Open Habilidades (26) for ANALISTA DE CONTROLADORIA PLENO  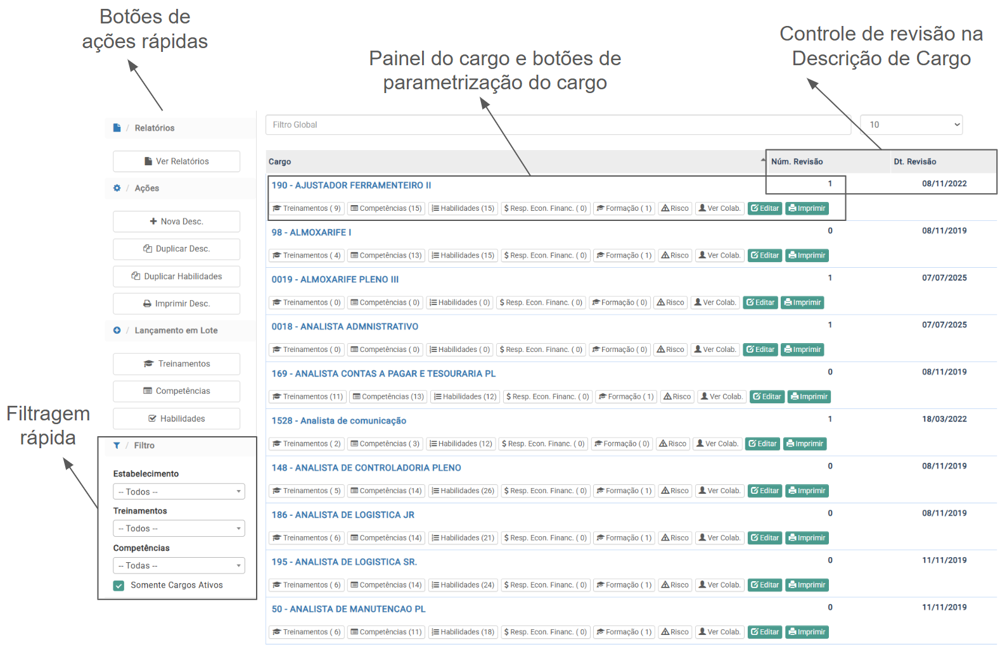463,491
